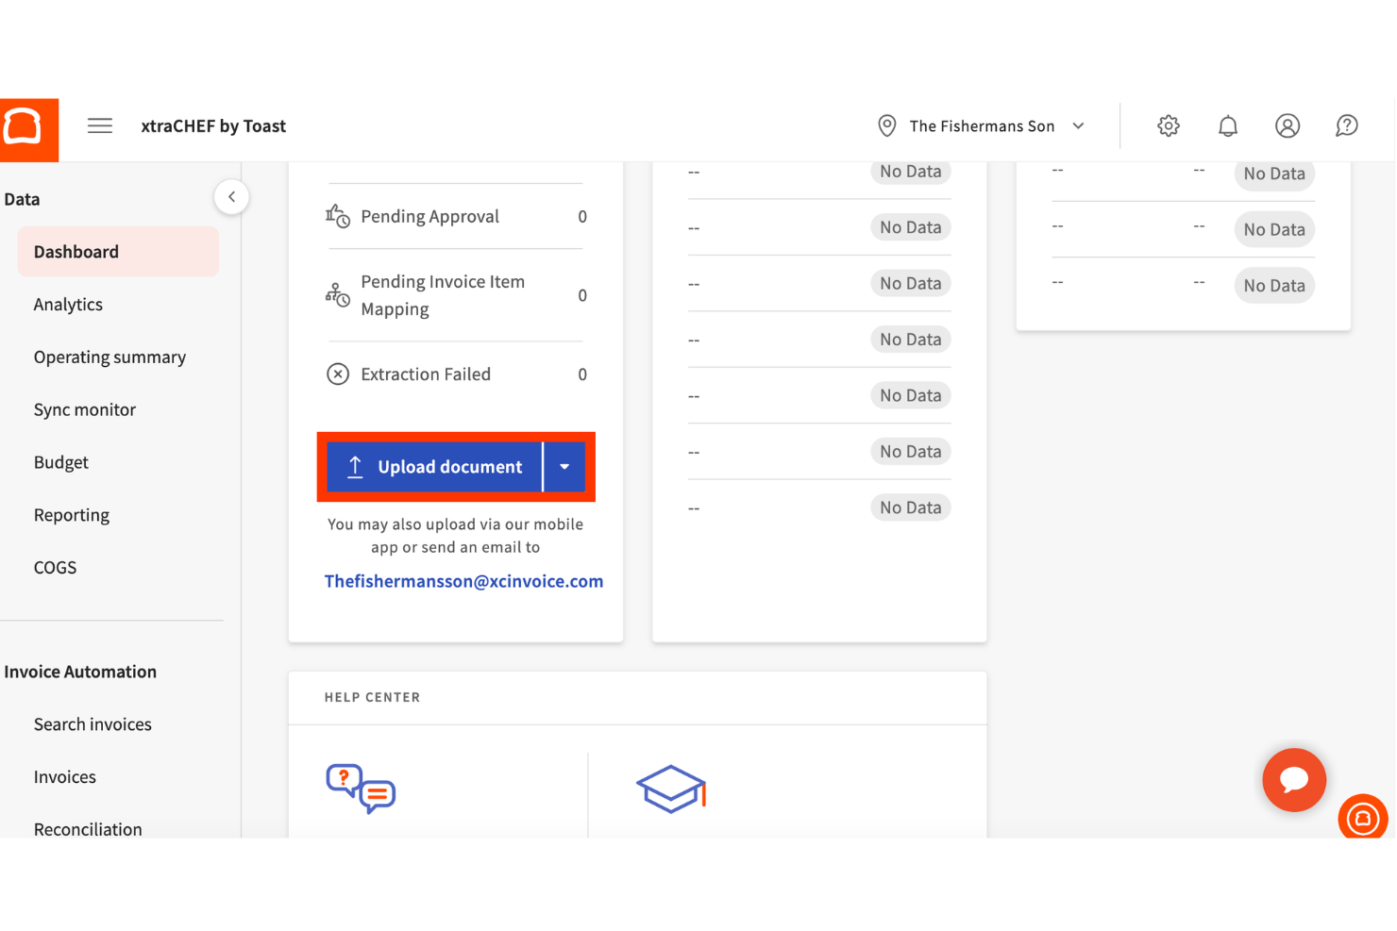Click the Invoice Automation section heading
This screenshot has height=931, width=1397.
point(80,672)
